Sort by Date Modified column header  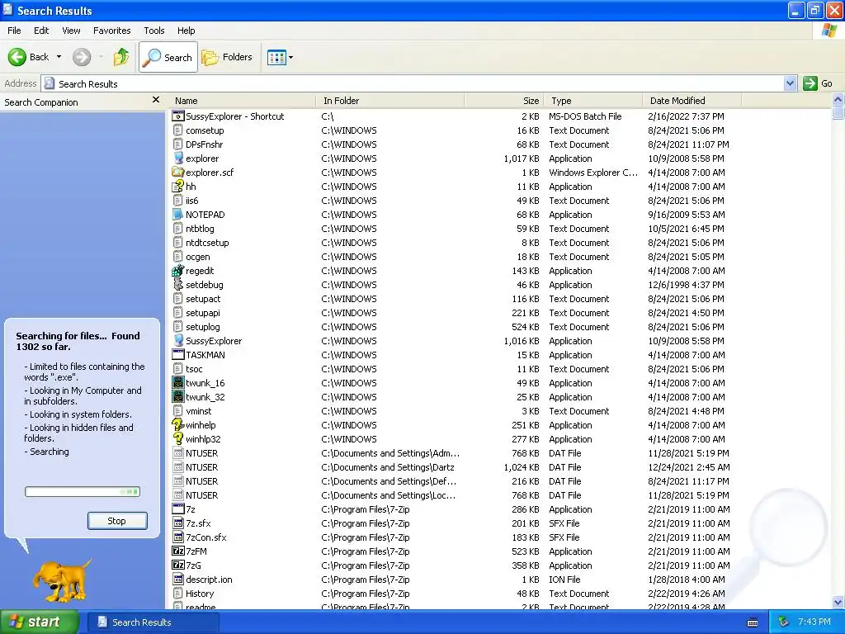692,101
